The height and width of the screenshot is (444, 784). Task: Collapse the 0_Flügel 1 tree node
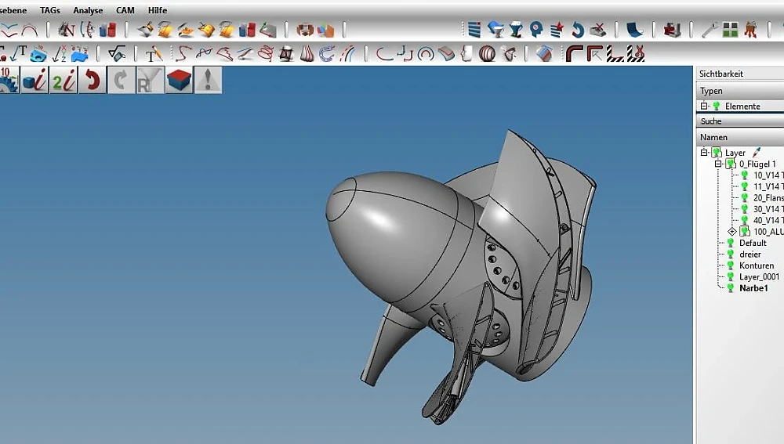click(x=717, y=164)
